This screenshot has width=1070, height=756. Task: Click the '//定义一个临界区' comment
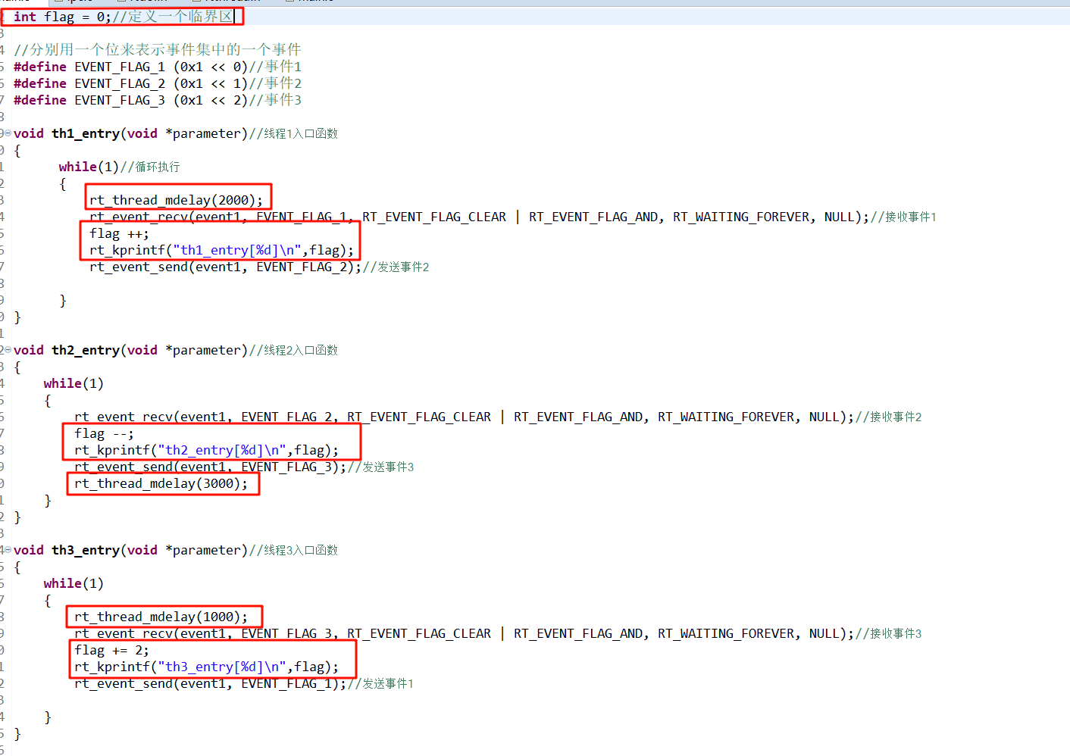click(x=173, y=17)
